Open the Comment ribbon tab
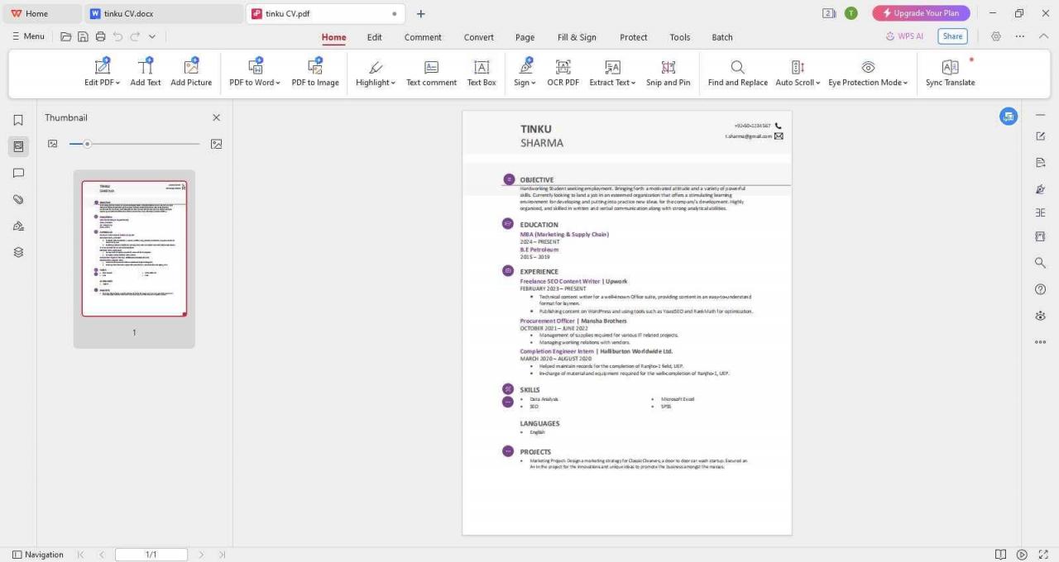This screenshot has height=562, width=1059. [x=423, y=37]
